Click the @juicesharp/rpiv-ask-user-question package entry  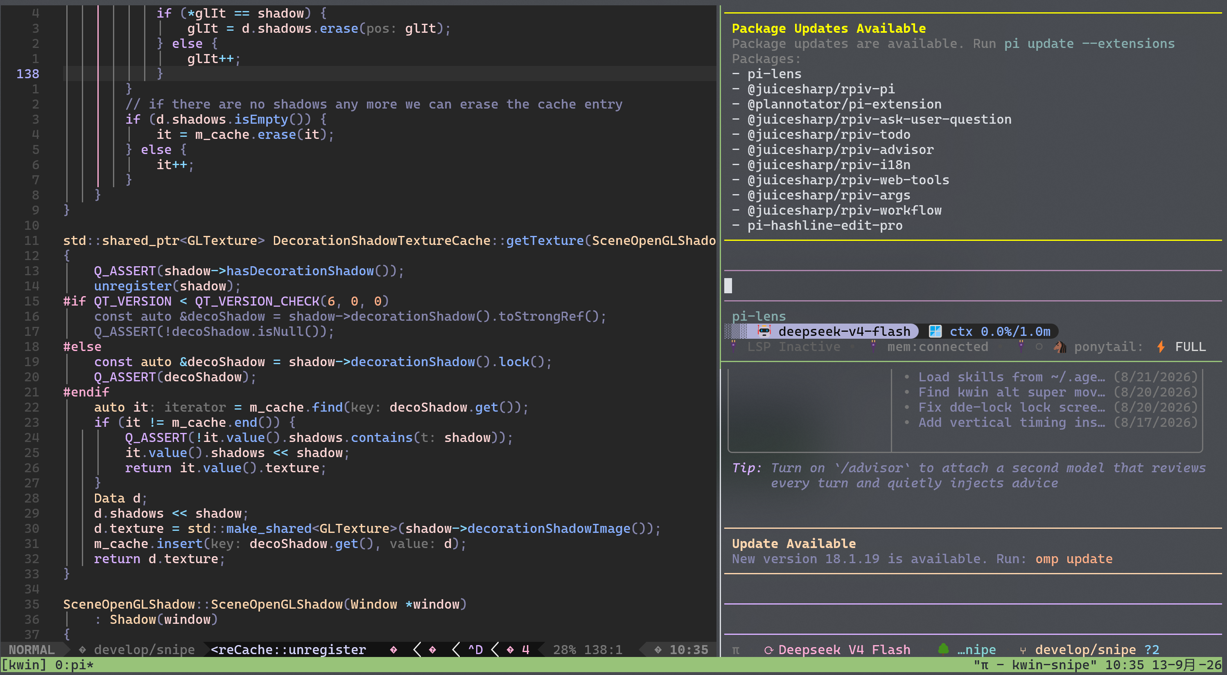(x=879, y=119)
